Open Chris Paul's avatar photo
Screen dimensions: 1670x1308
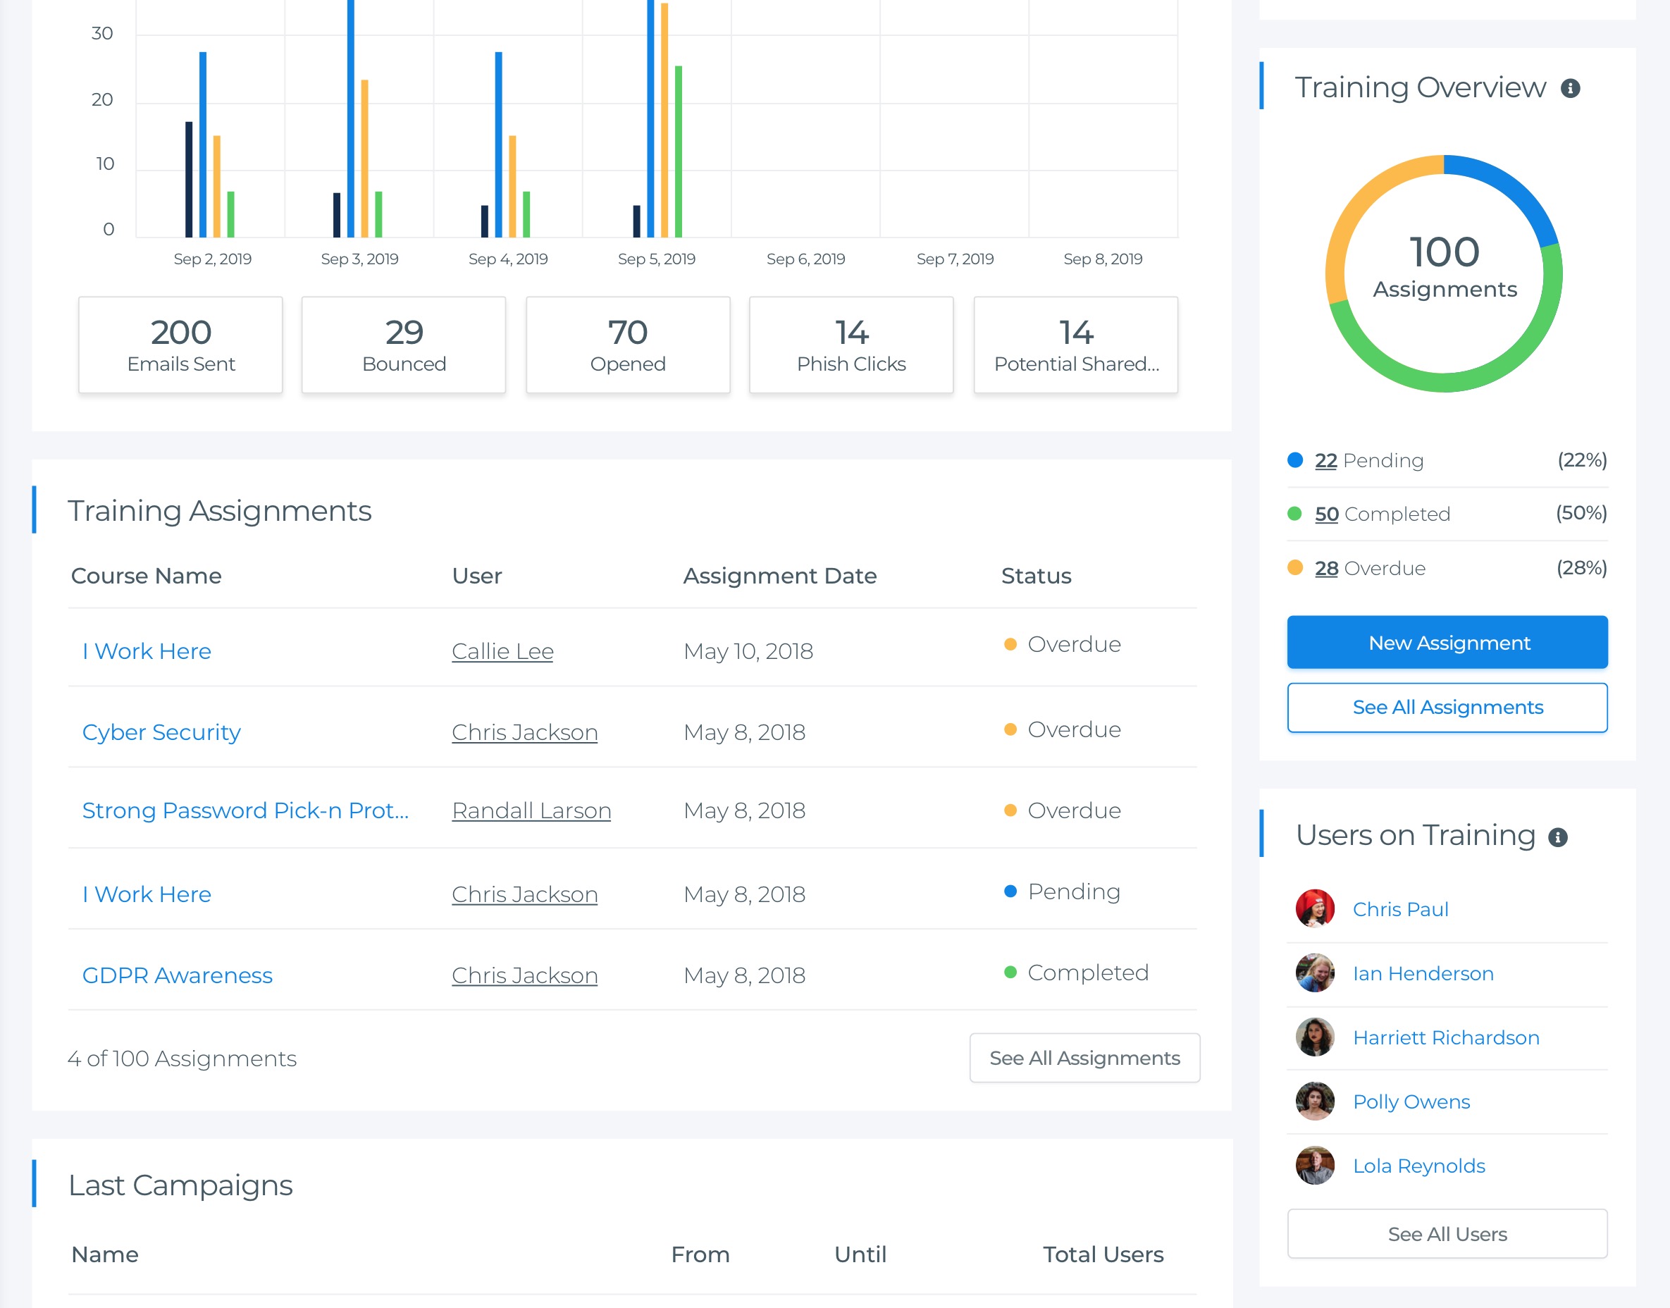[x=1315, y=909]
